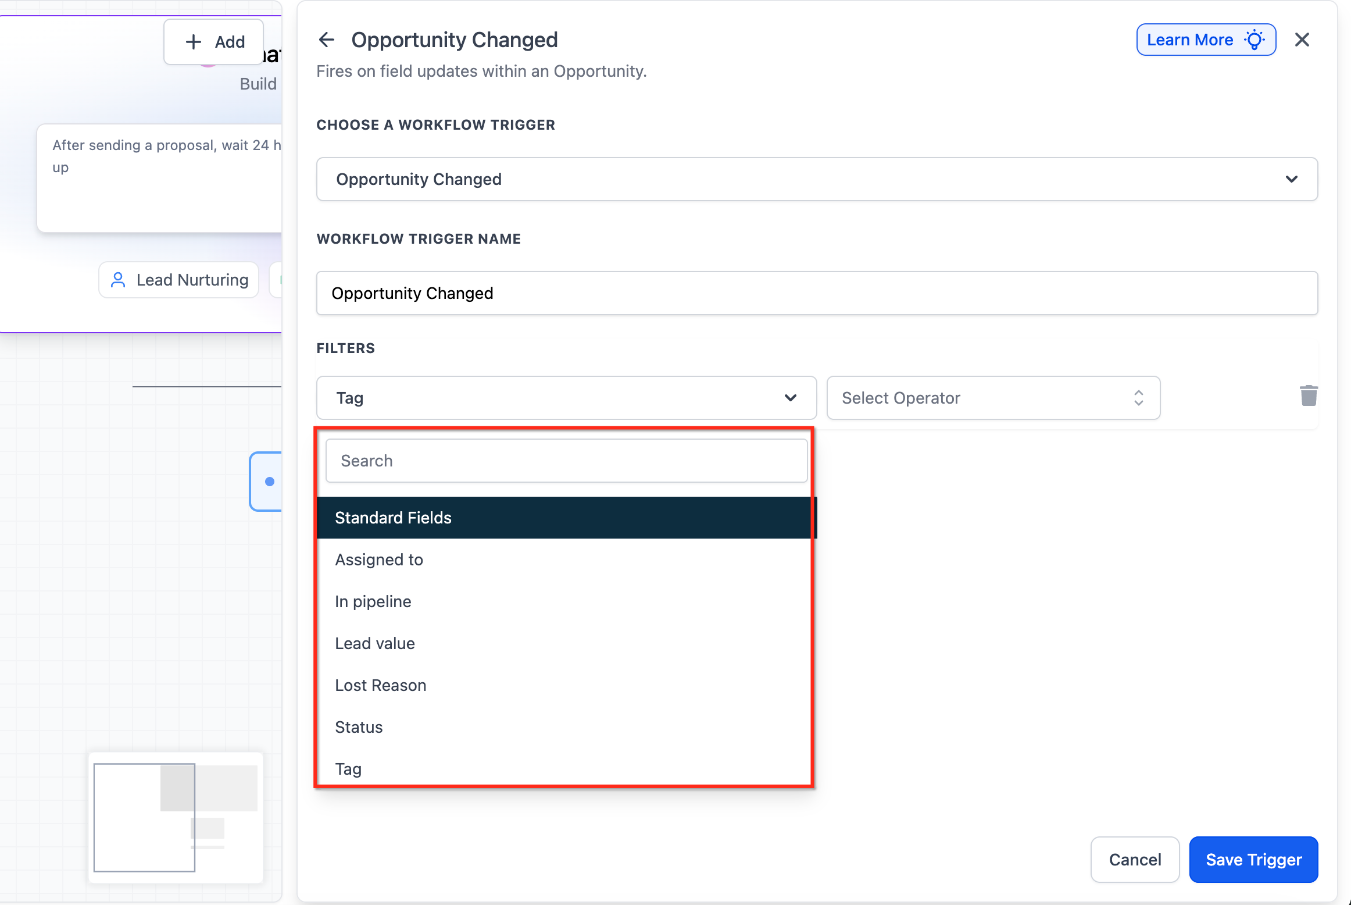This screenshot has width=1351, height=905.
Task: Click the back arrow beside Opportunity Changed
Action: pos(327,40)
